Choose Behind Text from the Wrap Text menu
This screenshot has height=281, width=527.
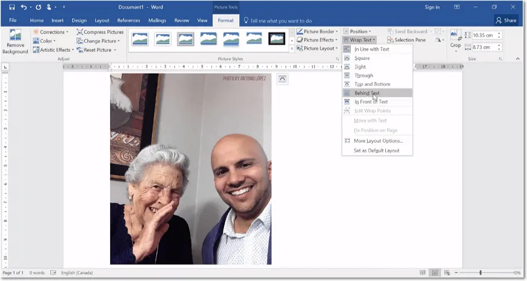(367, 93)
